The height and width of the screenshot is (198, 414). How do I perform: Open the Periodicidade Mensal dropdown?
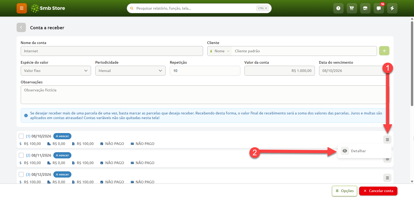tap(130, 71)
